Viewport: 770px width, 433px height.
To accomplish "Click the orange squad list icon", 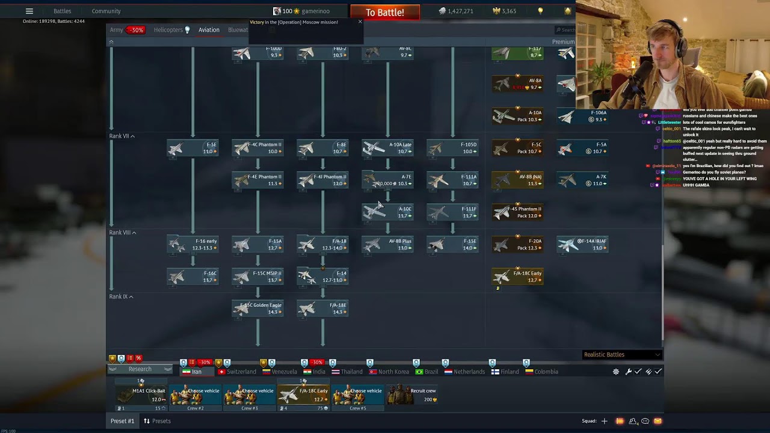I will tap(620, 421).
